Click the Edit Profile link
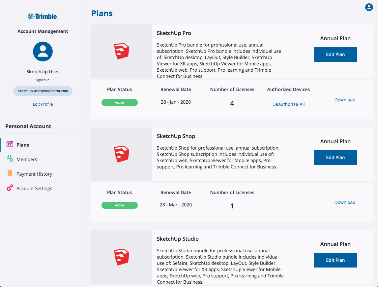The image size is (378, 287). tap(43, 104)
